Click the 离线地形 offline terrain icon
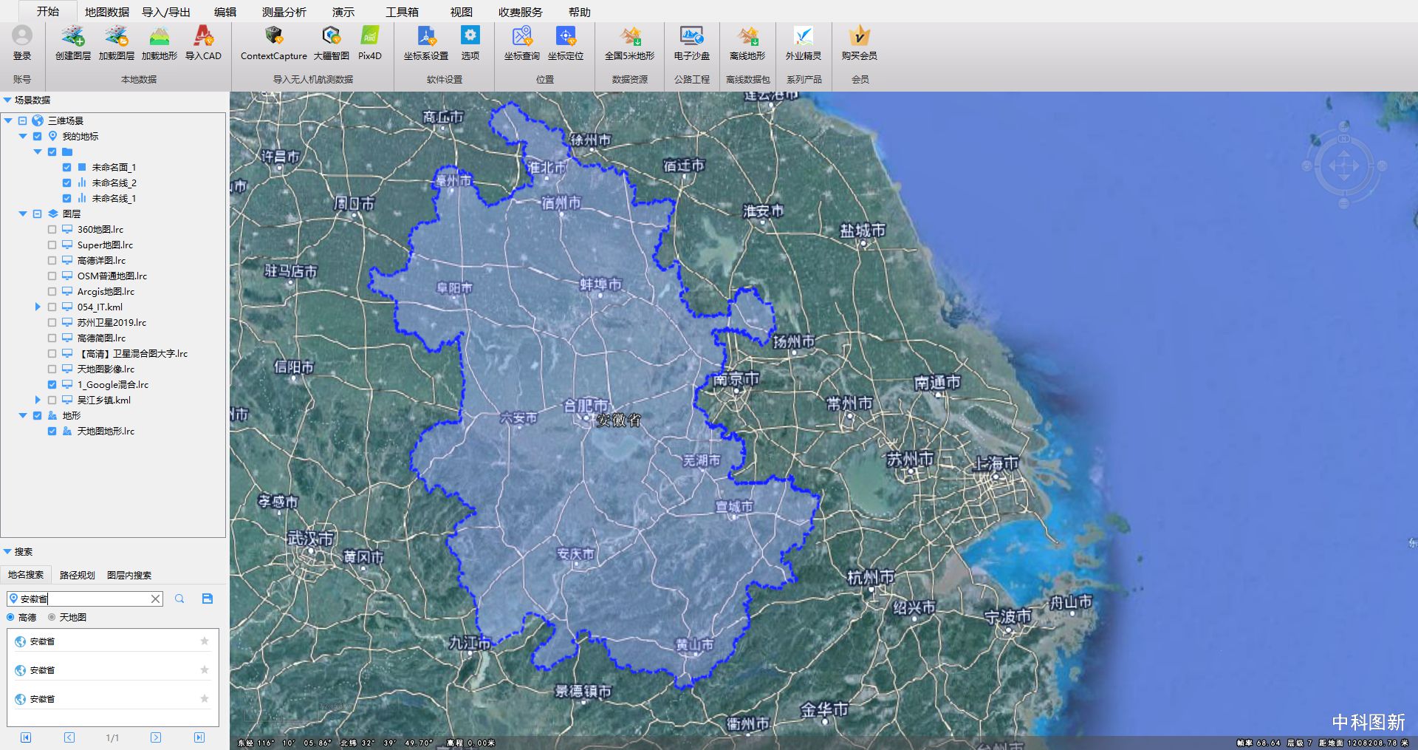The image size is (1418, 750). [747, 35]
